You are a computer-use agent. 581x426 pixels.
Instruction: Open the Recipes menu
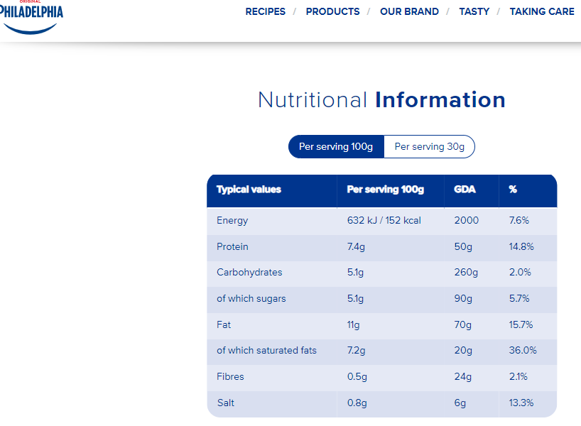click(x=266, y=11)
